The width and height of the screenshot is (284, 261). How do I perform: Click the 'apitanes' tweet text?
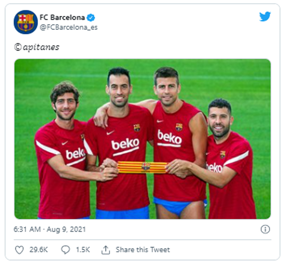pos(41,47)
